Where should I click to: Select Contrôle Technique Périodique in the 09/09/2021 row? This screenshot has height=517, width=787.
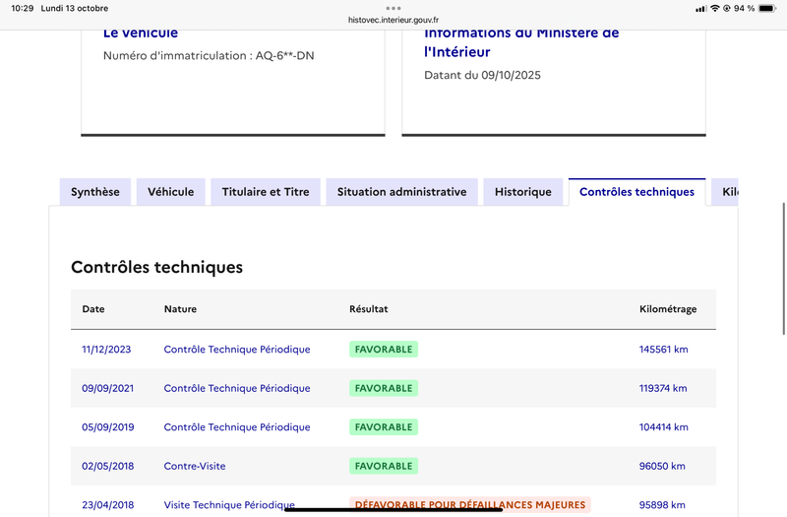coord(237,388)
